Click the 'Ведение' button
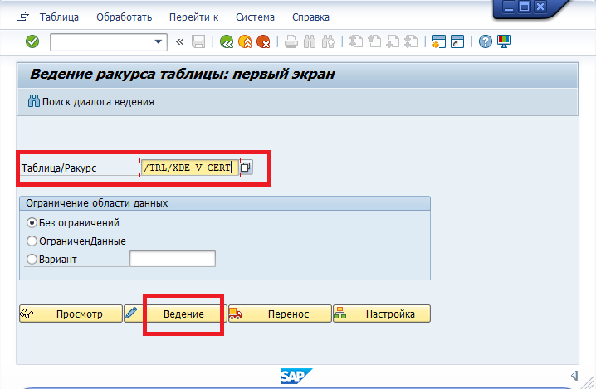Screen dimensions: 596x389 [183, 314]
